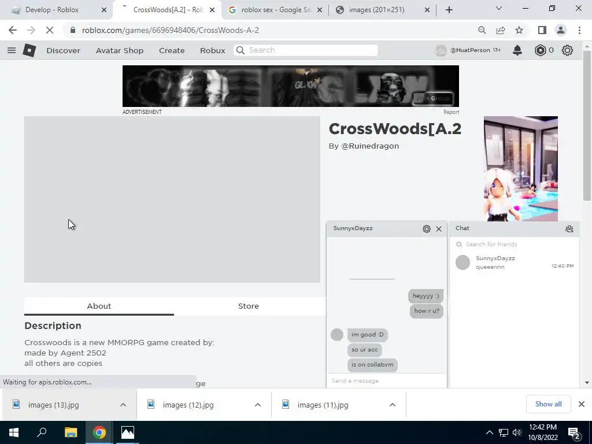
Task: Close the SunnyxDayzz chat window
Action: pyautogui.click(x=439, y=229)
